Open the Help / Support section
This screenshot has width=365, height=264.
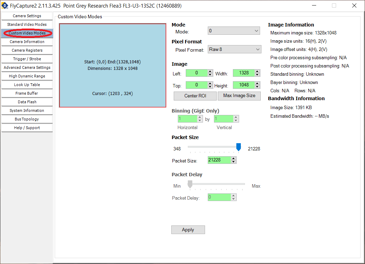pyautogui.click(x=27, y=128)
